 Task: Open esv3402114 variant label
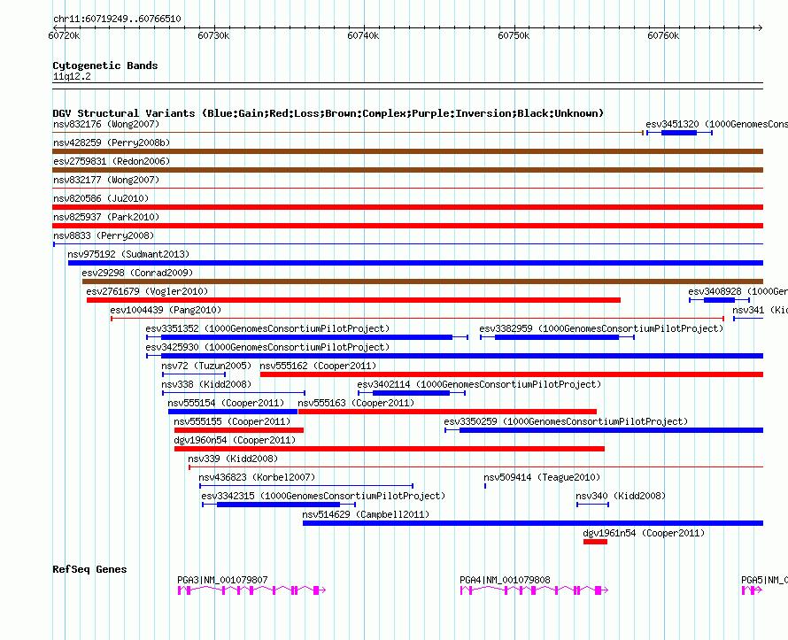479,384
